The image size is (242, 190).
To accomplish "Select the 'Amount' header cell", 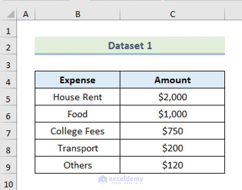I will [x=172, y=80].
